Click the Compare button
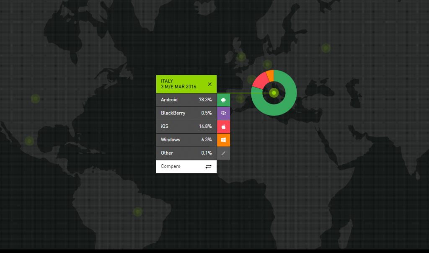The image size is (429, 253). 186,167
